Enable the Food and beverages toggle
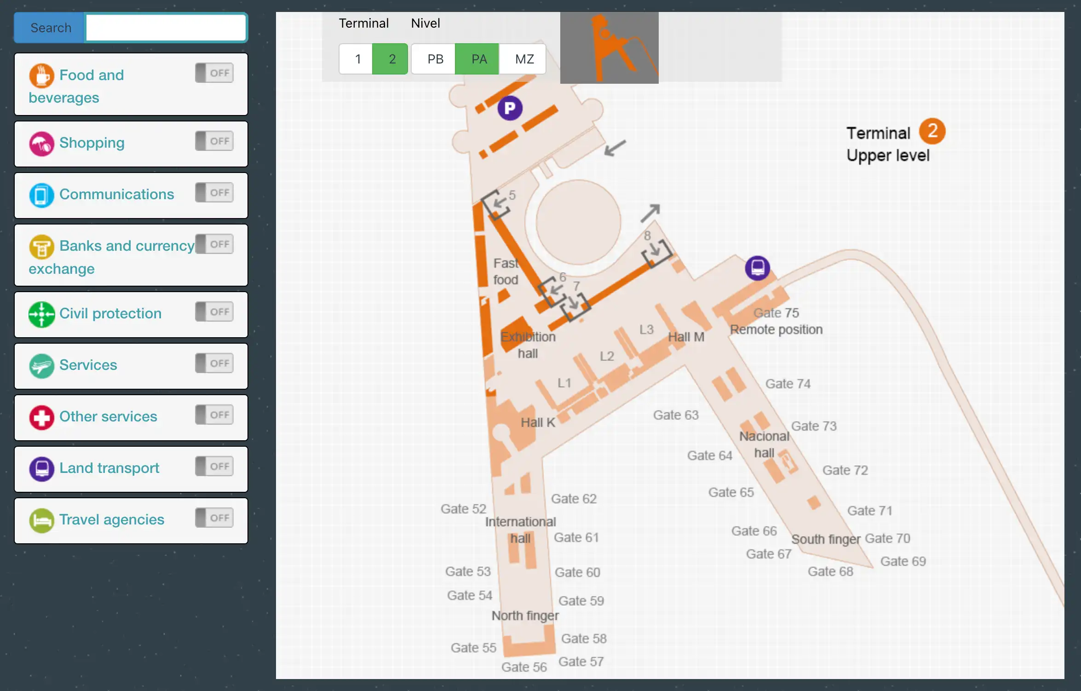The width and height of the screenshot is (1081, 691). 214,72
